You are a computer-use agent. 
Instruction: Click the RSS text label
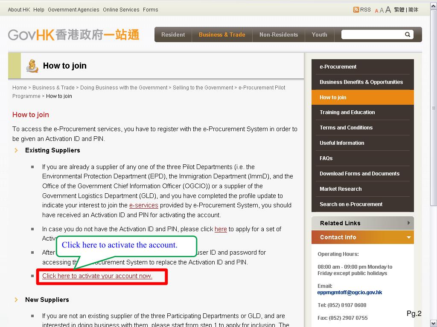365,10
